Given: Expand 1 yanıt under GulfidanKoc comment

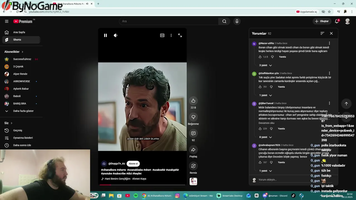Looking at the screenshot, I should point(266,95).
